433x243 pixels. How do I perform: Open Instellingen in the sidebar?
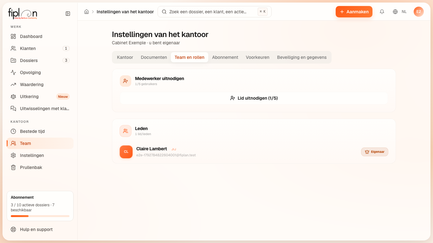click(x=40, y=155)
